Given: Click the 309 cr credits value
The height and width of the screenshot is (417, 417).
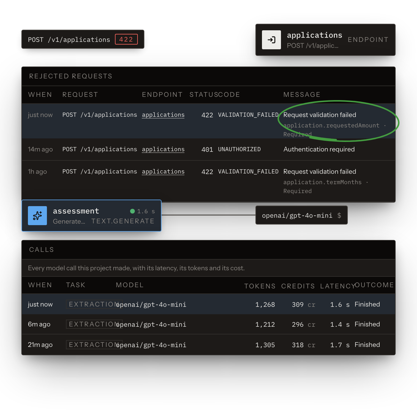Looking at the screenshot, I should (x=304, y=304).
